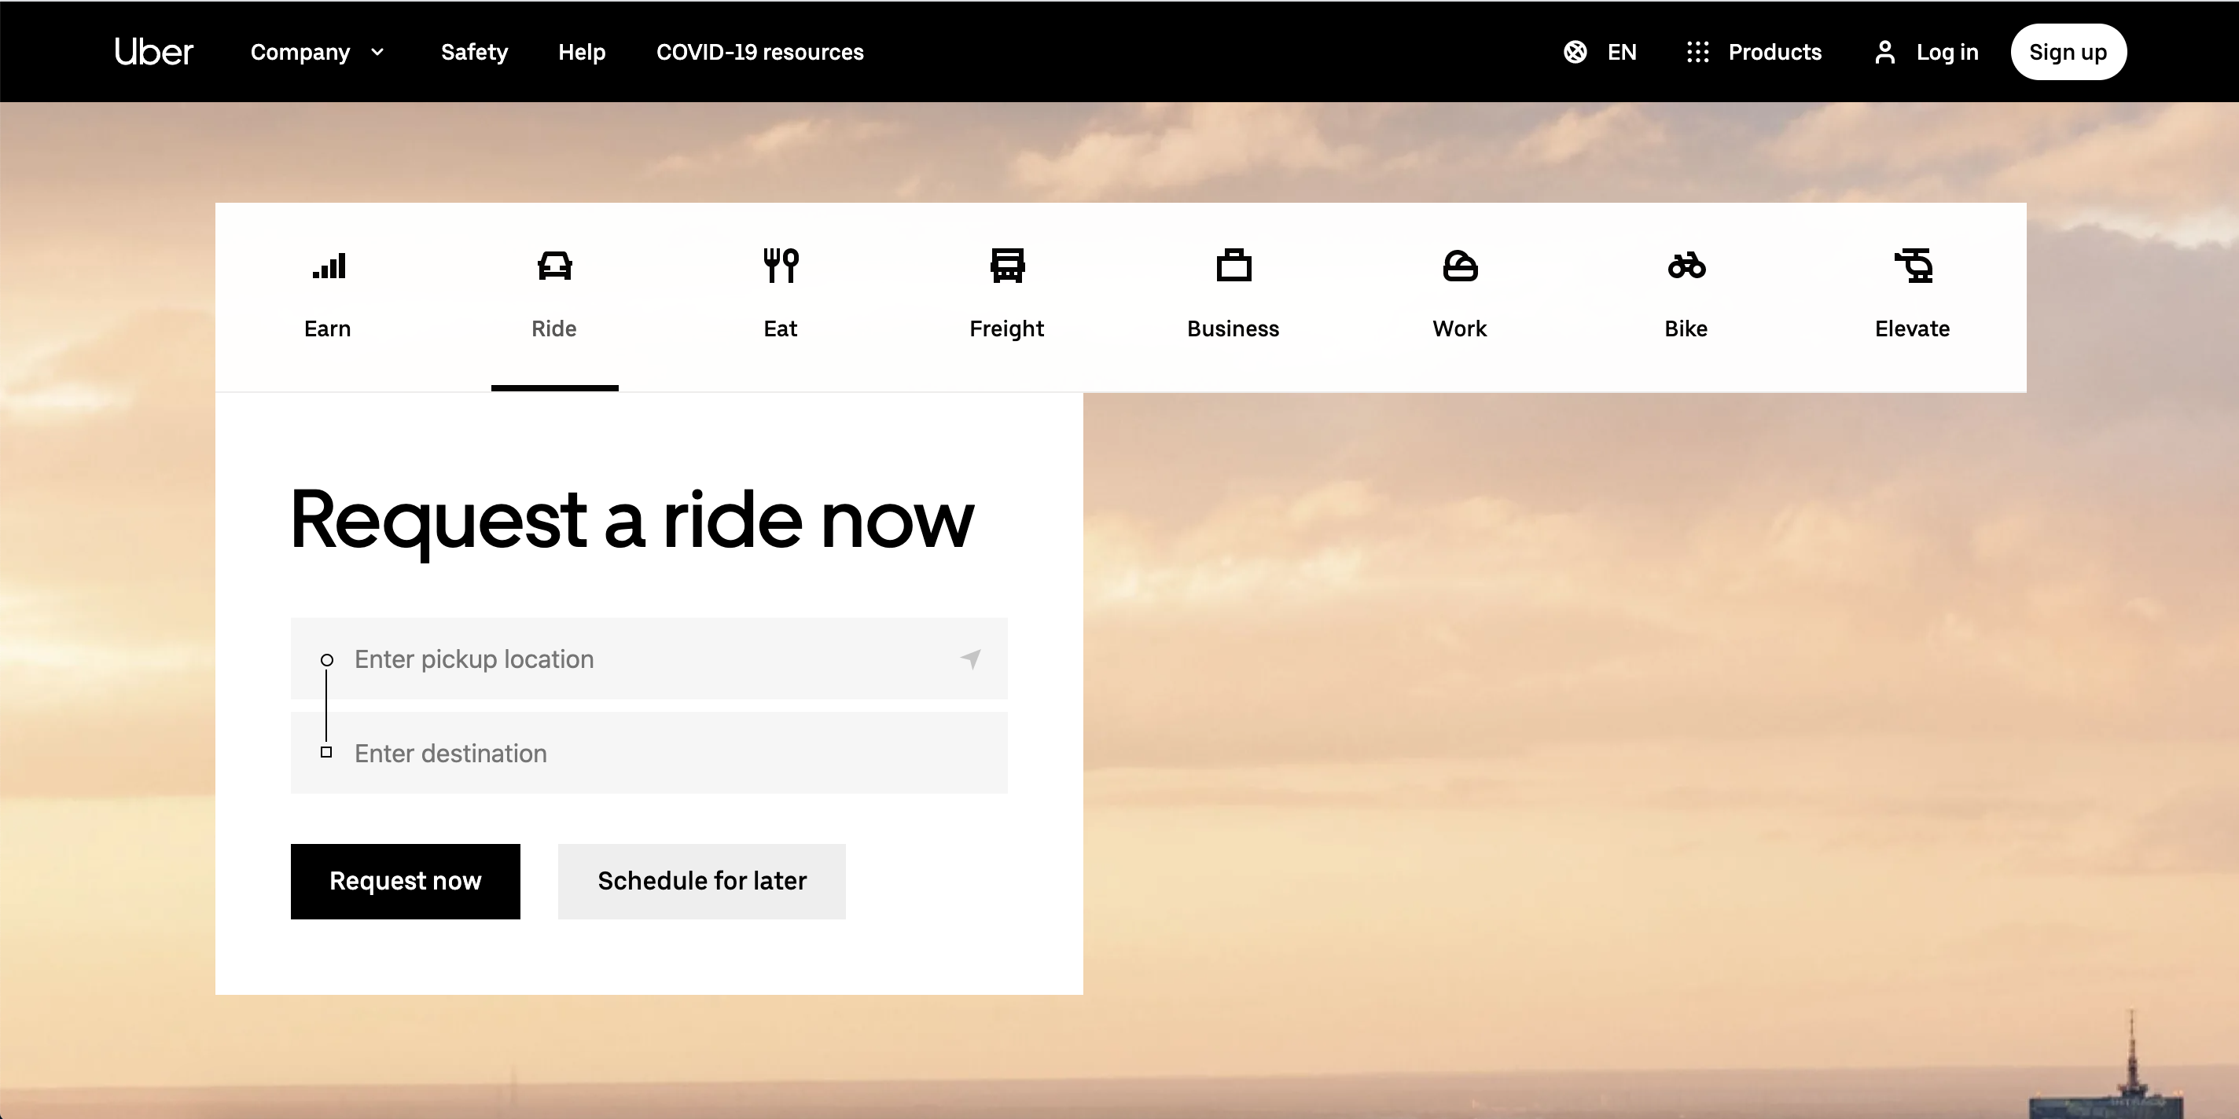
Task: Click the Uber logo
Action: coord(154,52)
